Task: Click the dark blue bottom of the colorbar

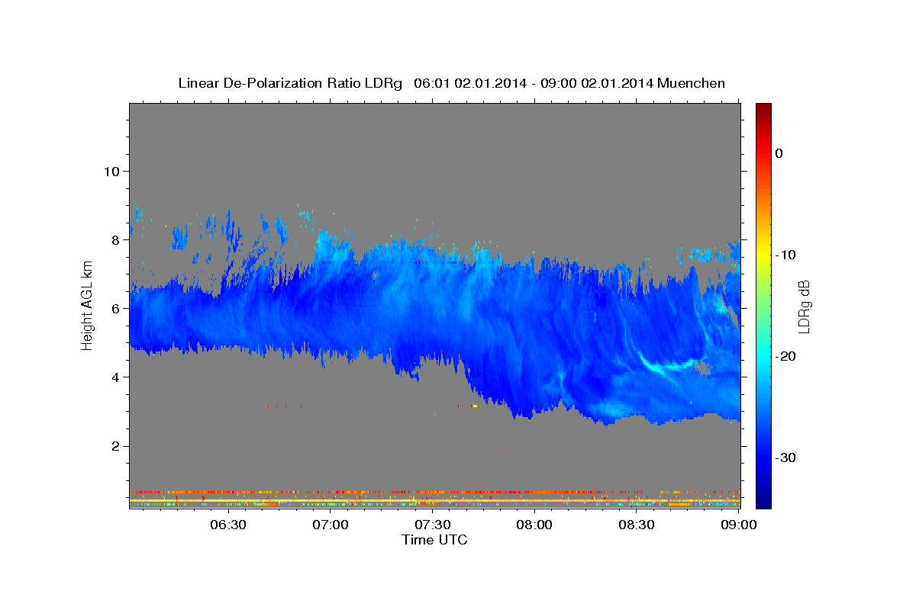Action: tap(763, 499)
